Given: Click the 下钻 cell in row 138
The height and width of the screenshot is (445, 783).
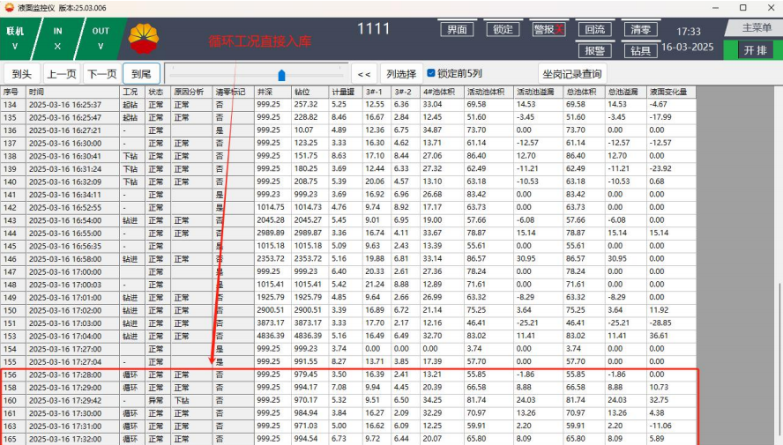Looking at the screenshot, I should pos(130,156).
